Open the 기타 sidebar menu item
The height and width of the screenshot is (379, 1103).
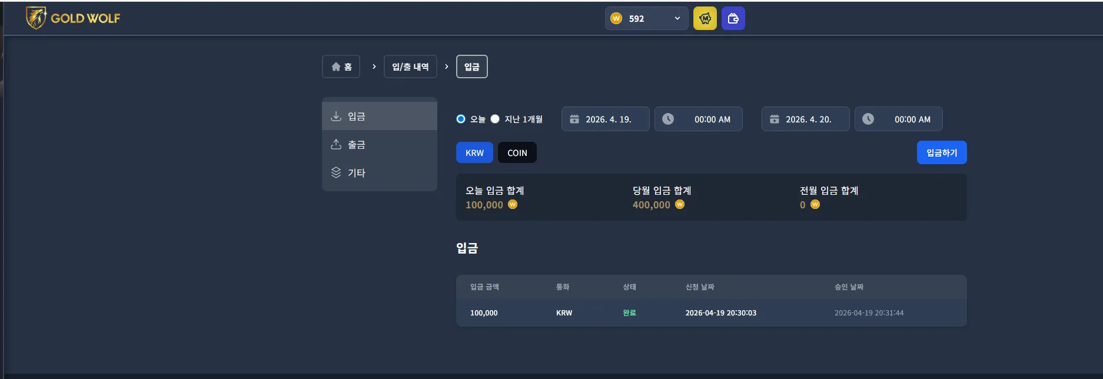coord(380,172)
